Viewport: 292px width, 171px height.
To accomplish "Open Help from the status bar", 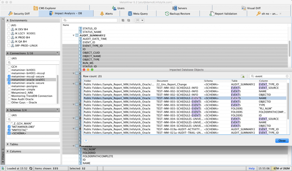I will coord(252,168).
